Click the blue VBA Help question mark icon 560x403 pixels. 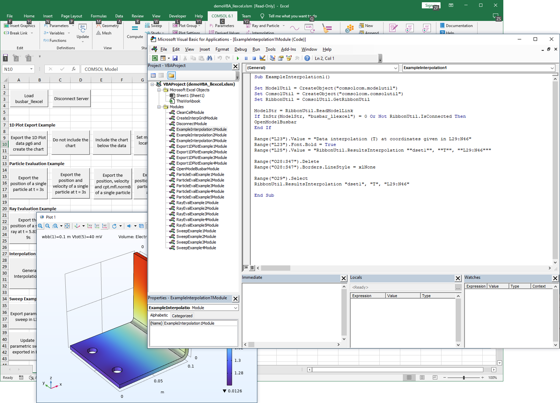click(307, 58)
